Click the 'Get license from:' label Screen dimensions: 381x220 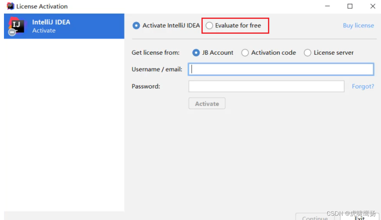tap(156, 52)
